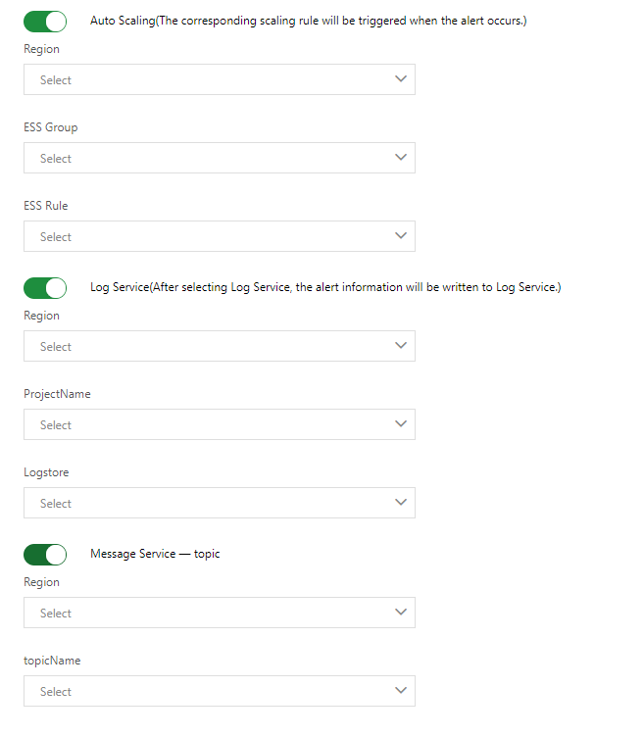Screen dimensions: 644x737
Task: Click the chevron arrow in ProjectName field
Action: 400,423
